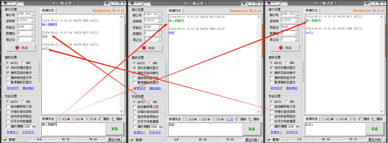Collapse the COM2 window's left settings panel
This screenshot has height=143, width=388.
pyautogui.click(x=303, y=72)
